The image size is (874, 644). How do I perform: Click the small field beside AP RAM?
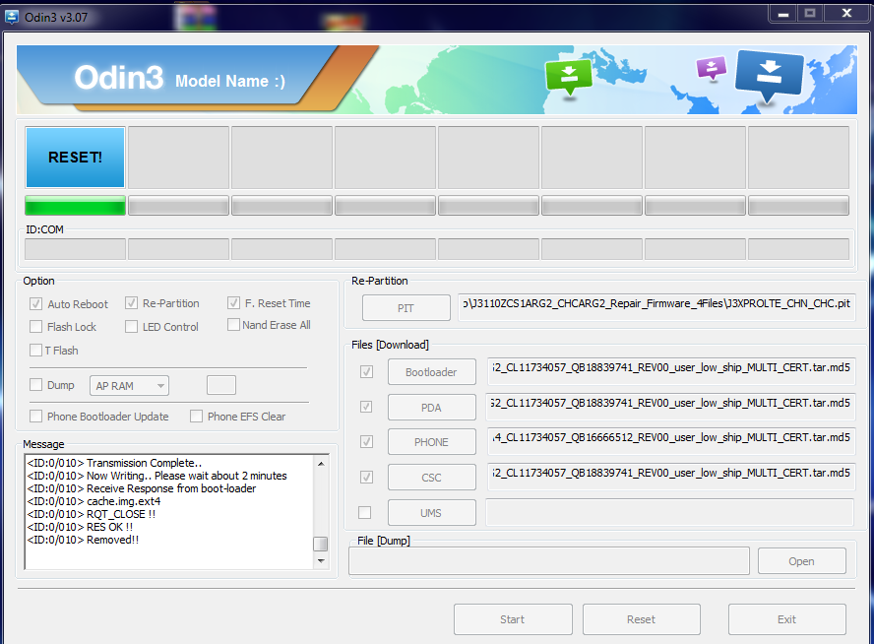[x=221, y=385]
